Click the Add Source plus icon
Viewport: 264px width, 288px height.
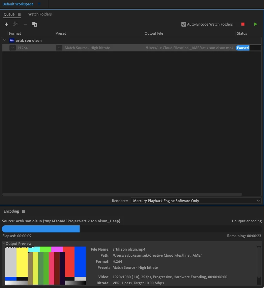coord(6,24)
